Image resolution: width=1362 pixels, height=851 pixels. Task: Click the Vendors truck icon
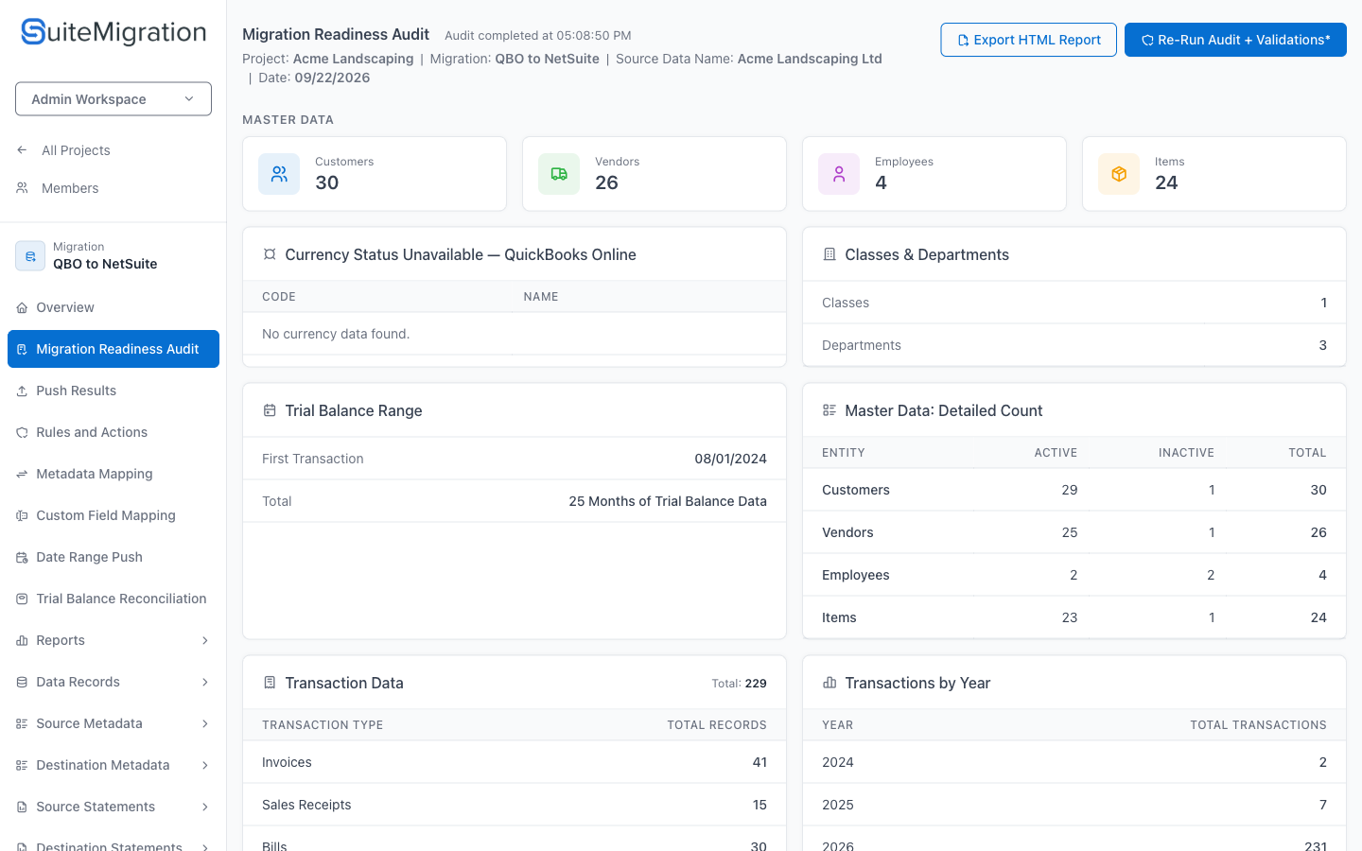coord(559,174)
